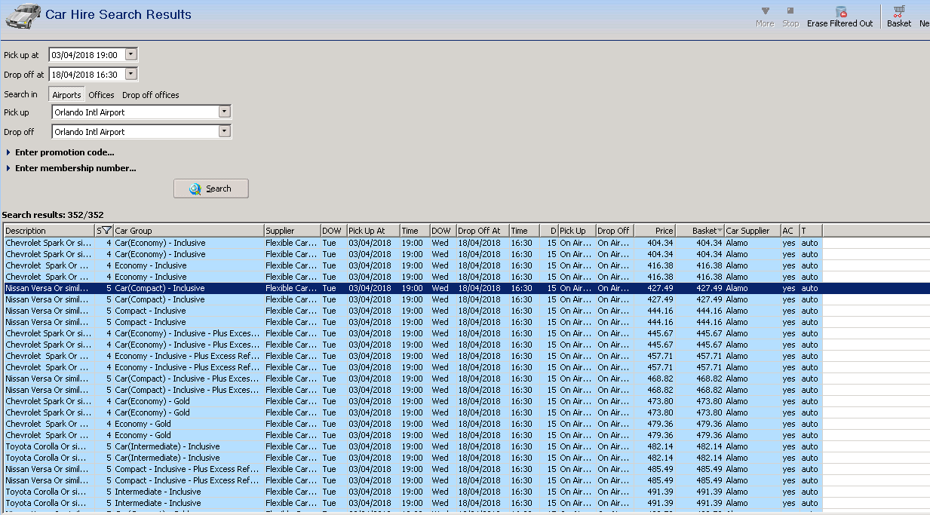Viewport: 930px width, 515px height.
Task: Click the Stop toolbar icon
Action: [790, 11]
